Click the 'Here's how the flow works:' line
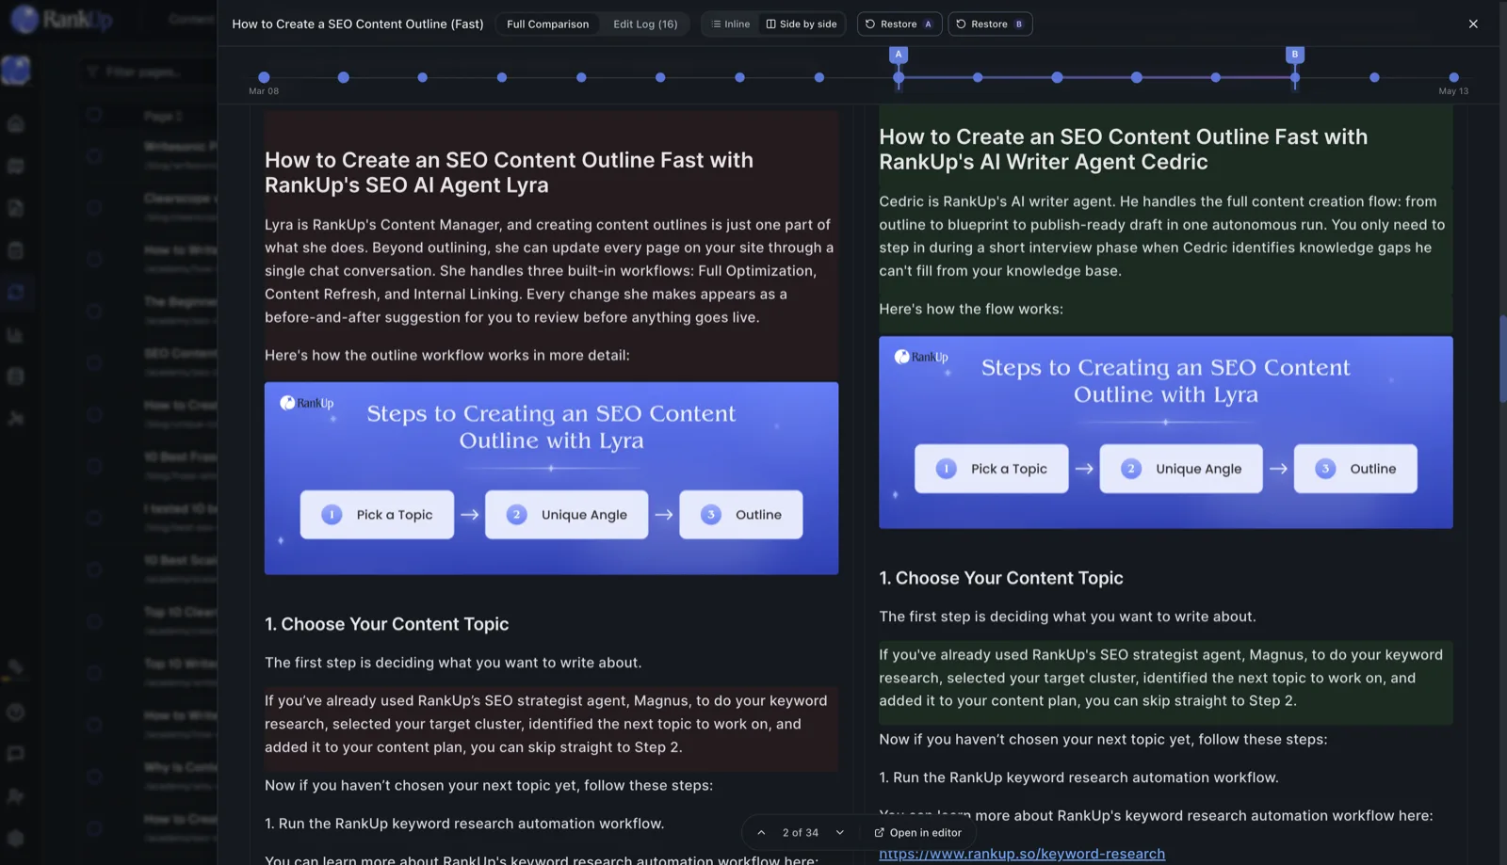 [971, 309]
